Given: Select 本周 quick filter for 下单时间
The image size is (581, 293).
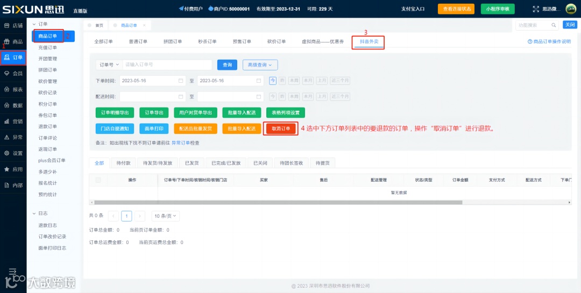Looking at the screenshot, I should (294, 81).
